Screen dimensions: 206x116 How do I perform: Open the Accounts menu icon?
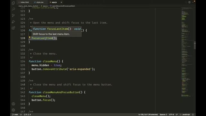pyautogui.click(x=14, y=104)
